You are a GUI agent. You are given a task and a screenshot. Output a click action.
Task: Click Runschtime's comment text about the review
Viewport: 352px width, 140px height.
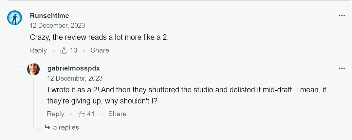click(99, 37)
